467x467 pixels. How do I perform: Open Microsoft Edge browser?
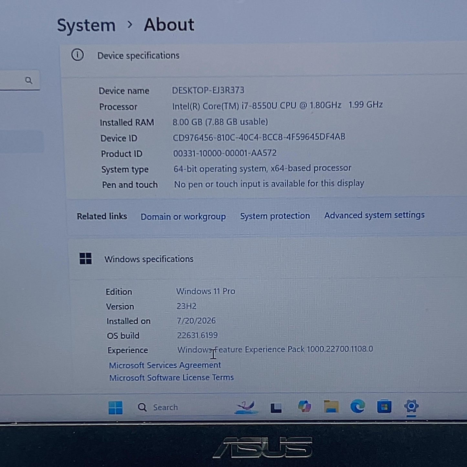tap(358, 406)
